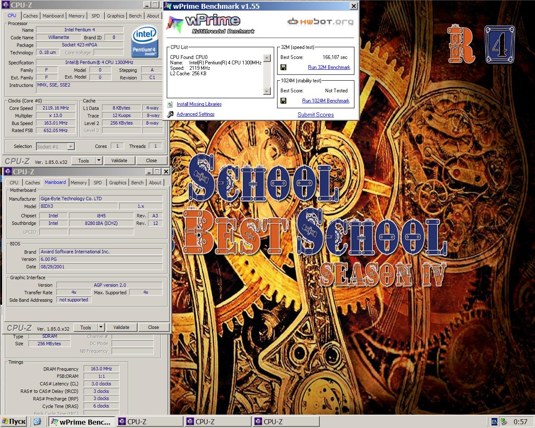The image size is (535, 428).
Task: Click the icon beside Install Missing Libraries
Action: coord(170,104)
